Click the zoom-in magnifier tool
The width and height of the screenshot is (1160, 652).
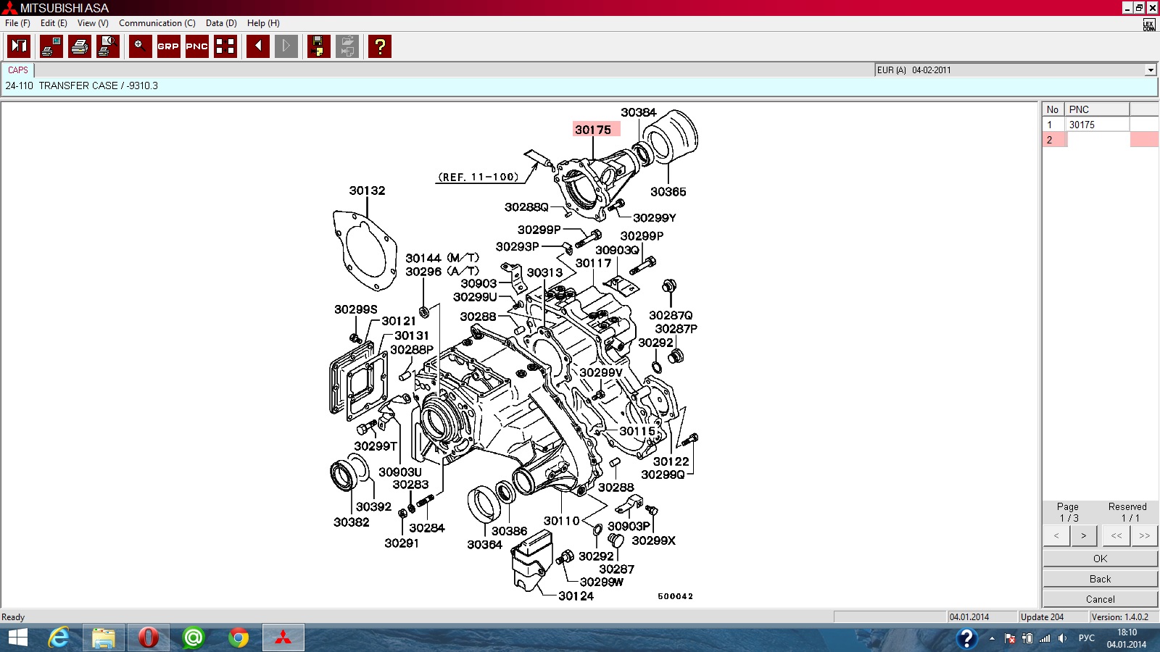pos(140,46)
